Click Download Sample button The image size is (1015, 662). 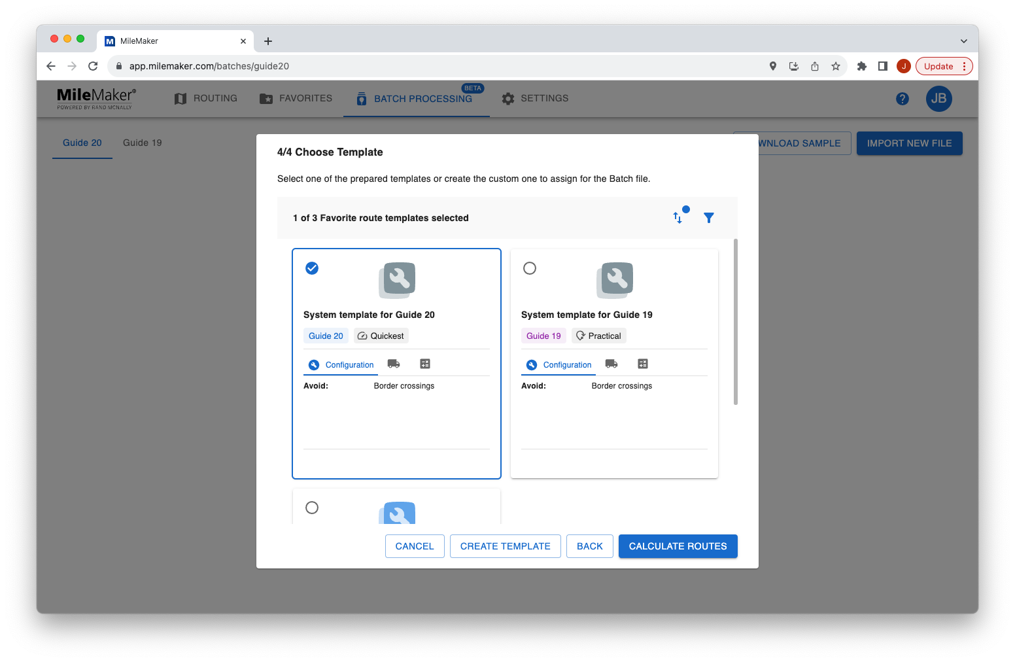pyautogui.click(x=804, y=143)
